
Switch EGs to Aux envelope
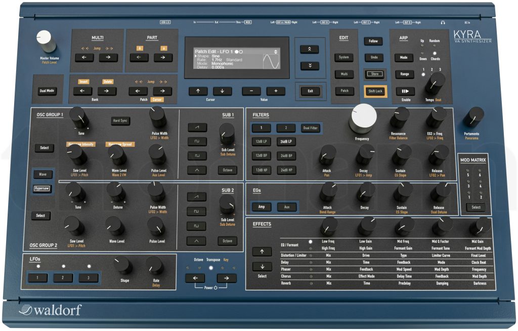(287, 207)
